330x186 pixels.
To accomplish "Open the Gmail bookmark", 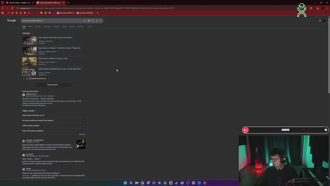I will click(x=8, y=13).
